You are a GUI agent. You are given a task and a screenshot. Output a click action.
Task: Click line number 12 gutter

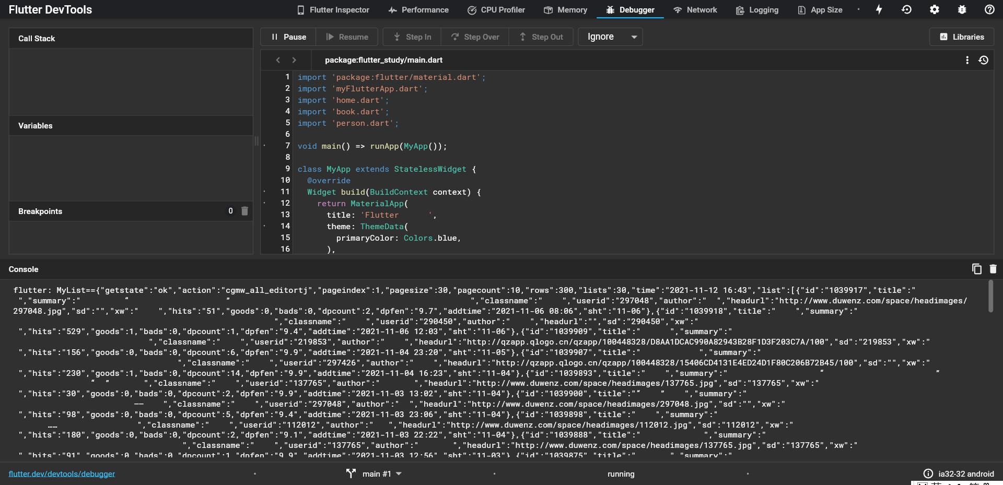click(x=285, y=203)
